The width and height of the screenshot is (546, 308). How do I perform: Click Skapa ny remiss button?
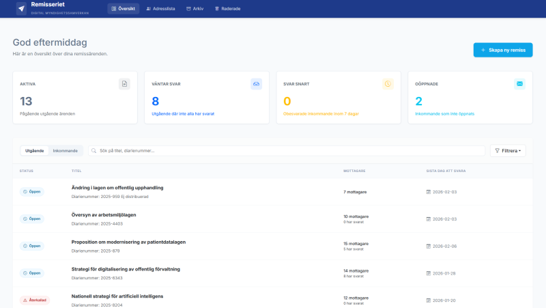(502, 50)
